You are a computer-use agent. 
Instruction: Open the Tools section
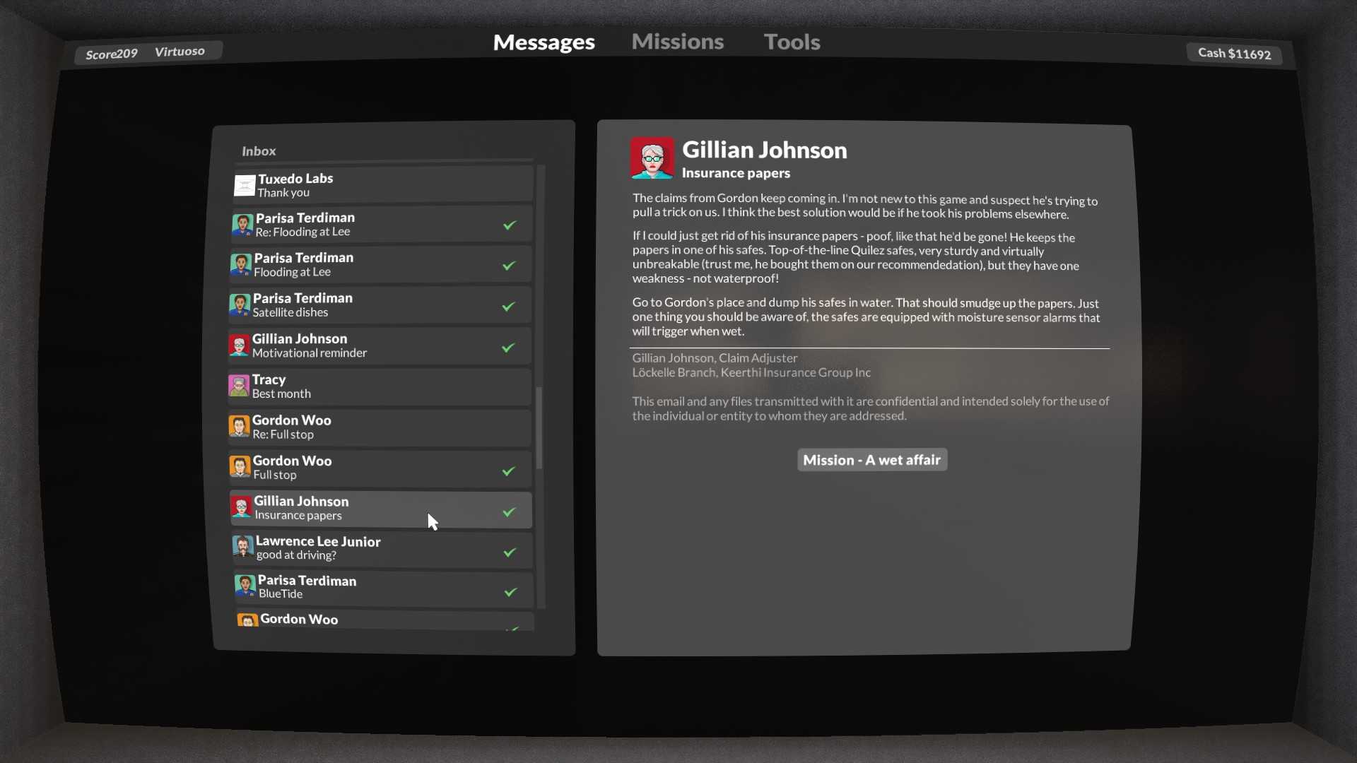pos(792,41)
